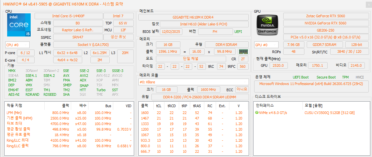This screenshot has width=372, height=157.
Task: Open the GPU #0 selector dropdown
Action: click(x=266, y=45)
